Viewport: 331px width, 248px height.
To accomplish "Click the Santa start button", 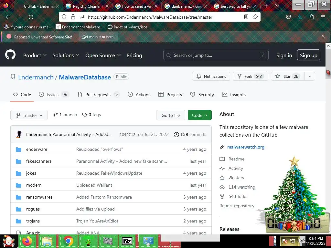I will pos(8,241).
